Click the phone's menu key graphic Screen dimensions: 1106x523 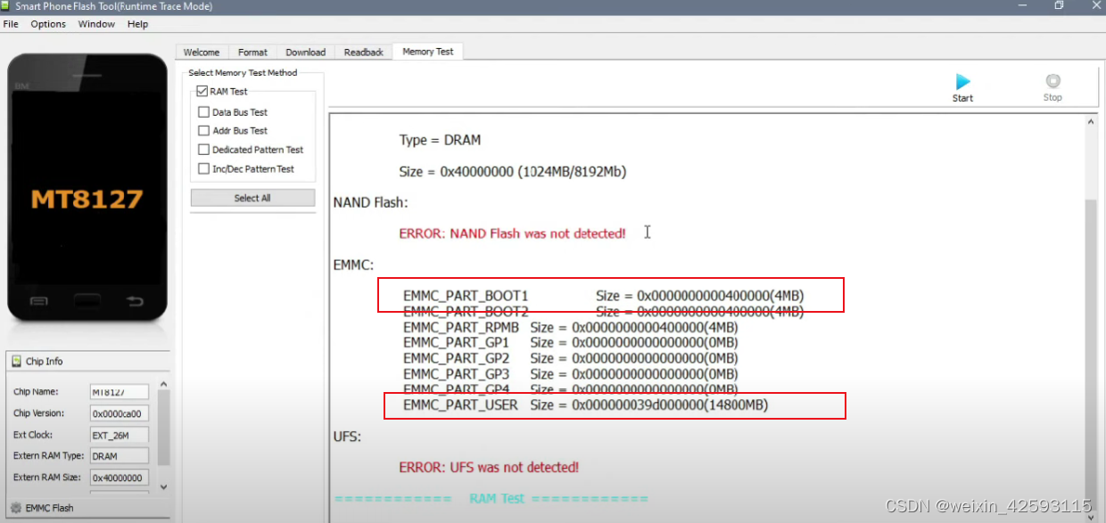pos(38,301)
